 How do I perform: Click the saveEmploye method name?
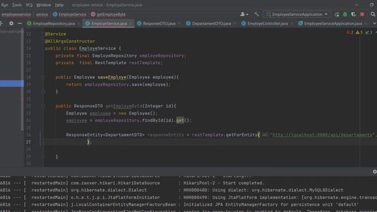pyautogui.click(x=112, y=77)
